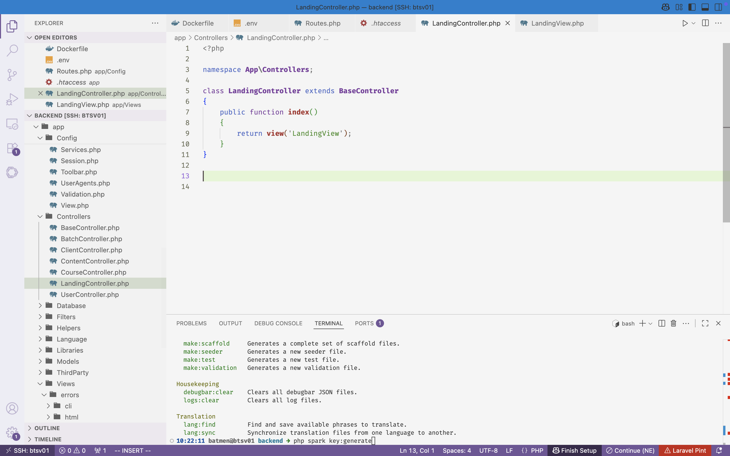
Task: Switch to the Routes.php editor tab
Action: pos(322,23)
